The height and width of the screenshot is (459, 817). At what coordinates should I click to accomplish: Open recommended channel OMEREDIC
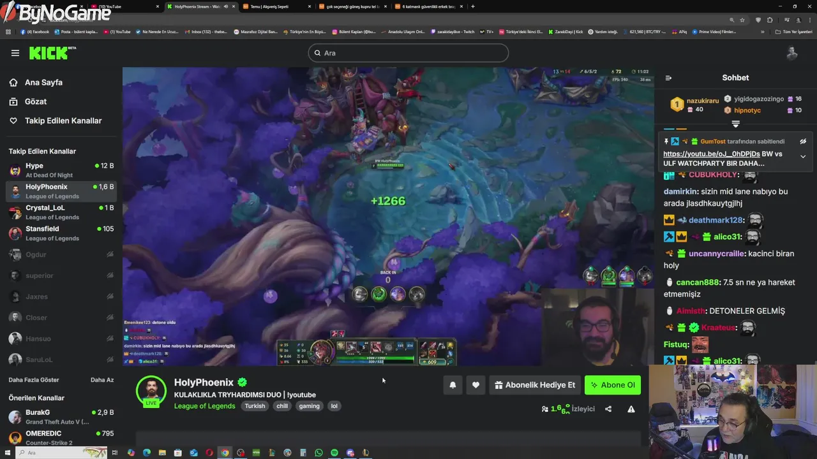coord(61,438)
